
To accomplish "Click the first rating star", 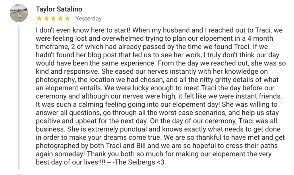I will click(39, 19).
